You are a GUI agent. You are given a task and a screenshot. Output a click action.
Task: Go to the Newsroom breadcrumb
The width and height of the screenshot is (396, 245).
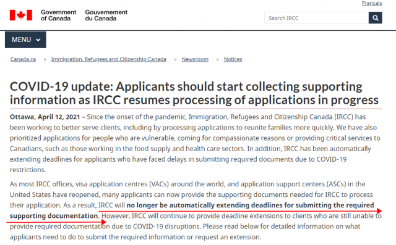(195, 59)
